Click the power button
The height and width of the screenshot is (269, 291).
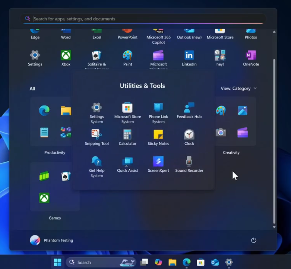253,240
